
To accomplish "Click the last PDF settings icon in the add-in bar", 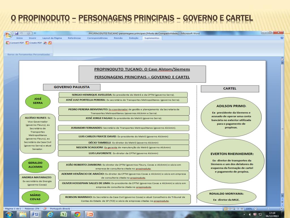I will click(50, 43).
